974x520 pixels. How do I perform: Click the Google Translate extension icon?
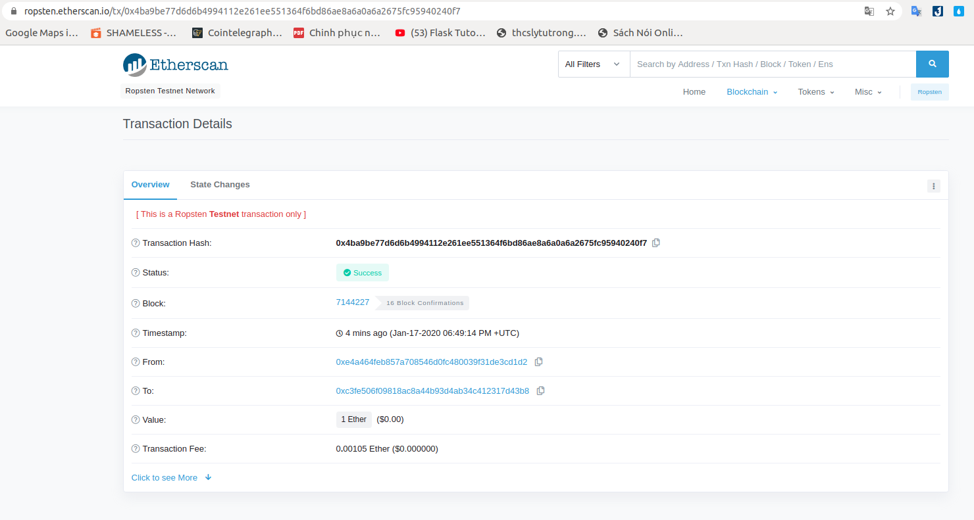click(x=915, y=11)
